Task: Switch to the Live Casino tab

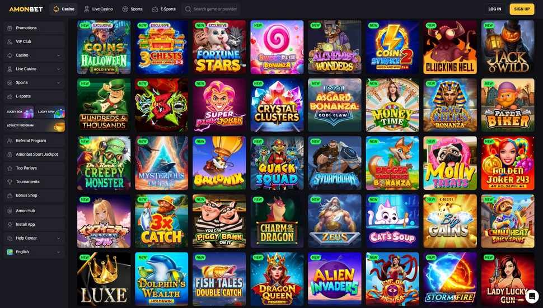Action: tap(99, 9)
